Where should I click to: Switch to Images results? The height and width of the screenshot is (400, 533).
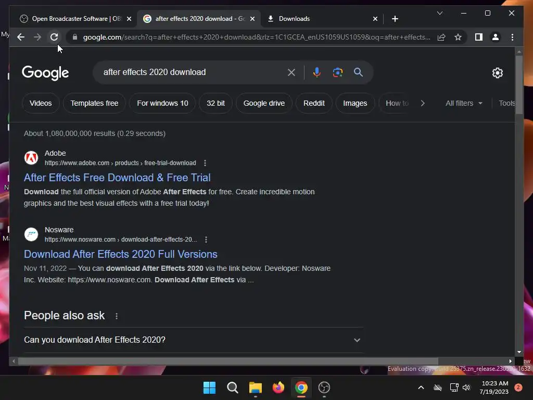pyautogui.click(x=355, y=103)
